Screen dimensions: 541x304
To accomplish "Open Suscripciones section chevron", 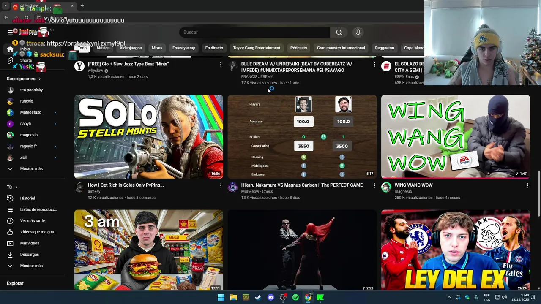I will click(40, 79).
